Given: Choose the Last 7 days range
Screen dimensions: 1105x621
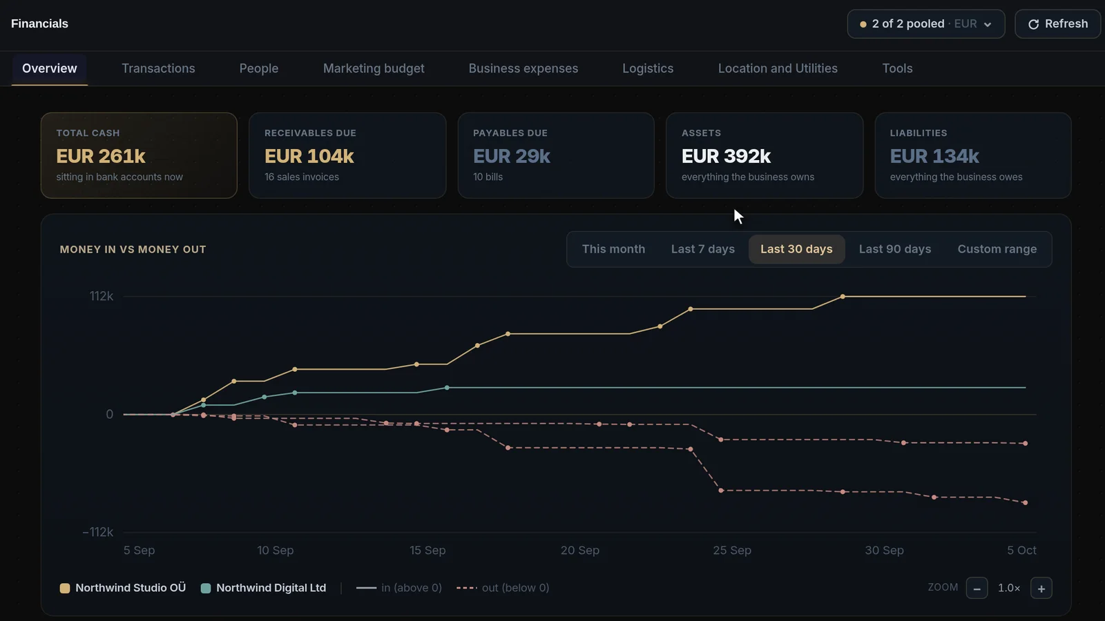Looking at the screenshot, I should click(703, 249).
